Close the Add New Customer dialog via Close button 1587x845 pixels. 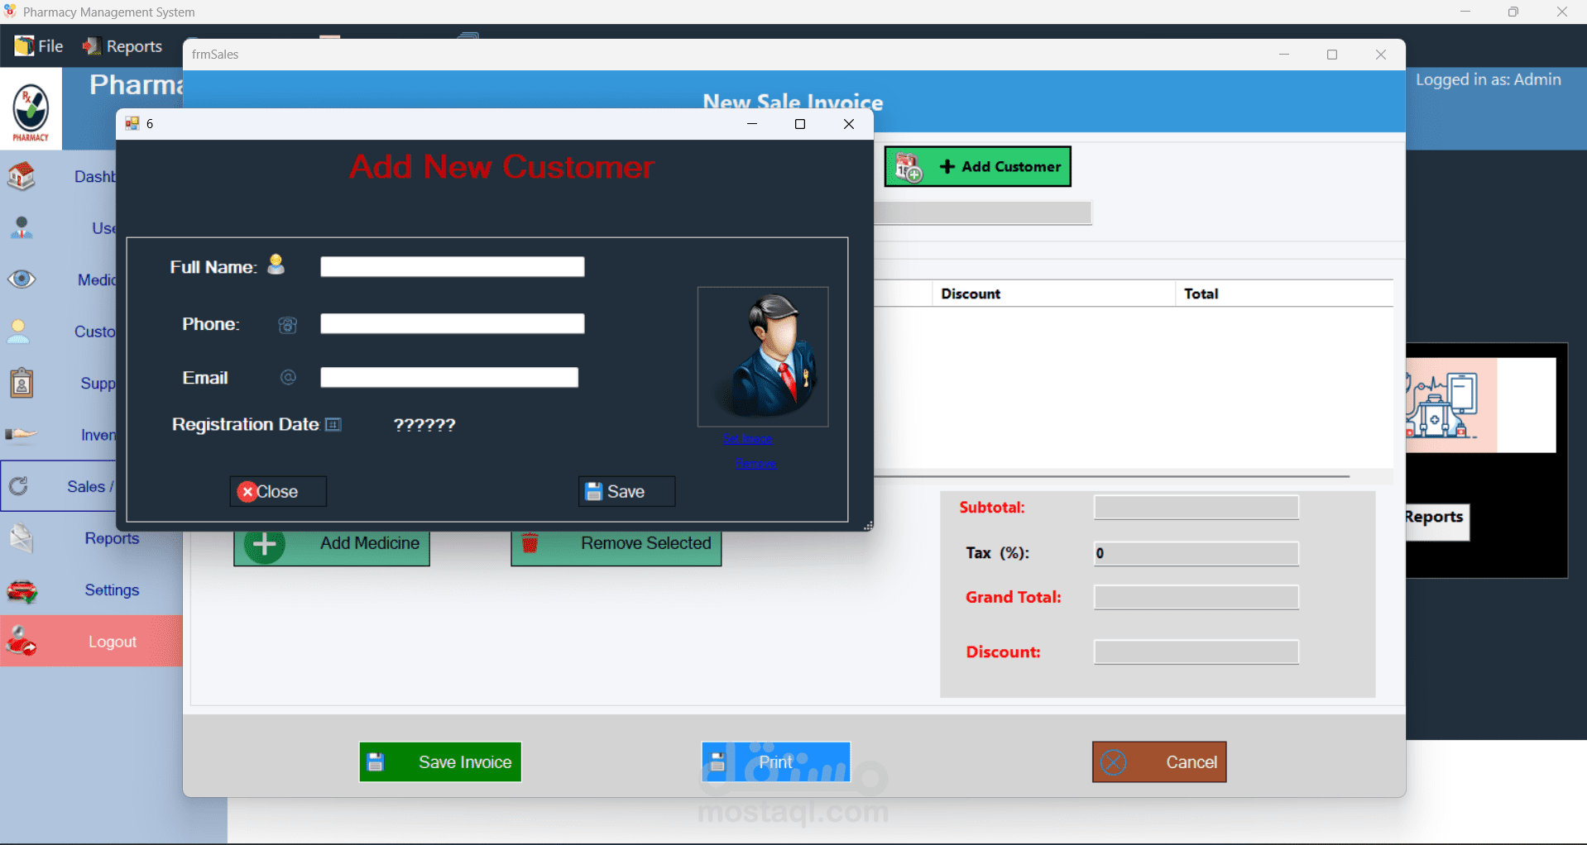pyautogui.click(x=278, y=491)
